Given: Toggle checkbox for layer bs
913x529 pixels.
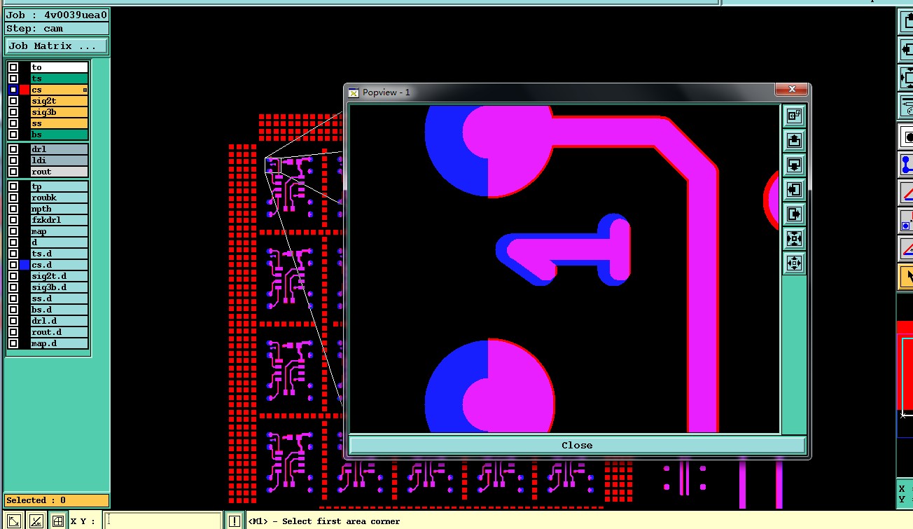Looking at the screenshot, I should [13, 135].
